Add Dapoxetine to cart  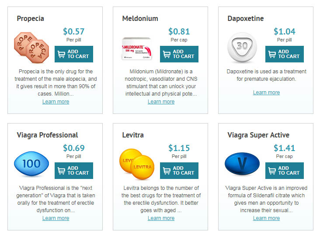(x=285, y=54)
